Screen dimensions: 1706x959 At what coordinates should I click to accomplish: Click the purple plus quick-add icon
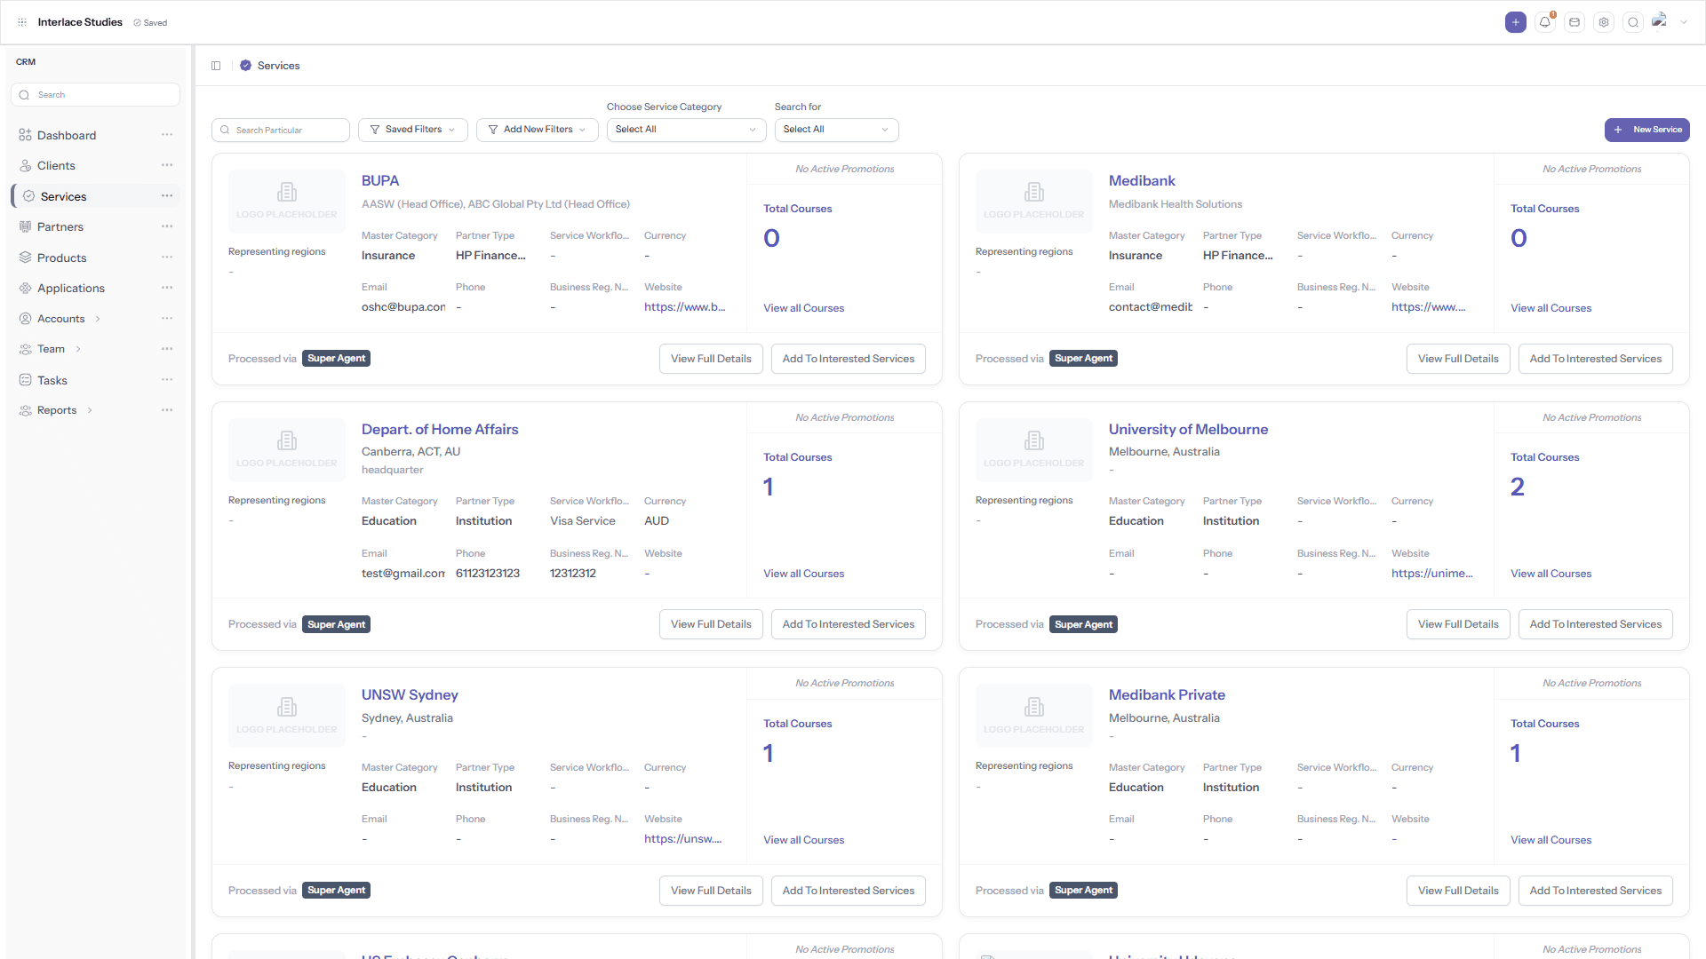[x=1516, y=22]
